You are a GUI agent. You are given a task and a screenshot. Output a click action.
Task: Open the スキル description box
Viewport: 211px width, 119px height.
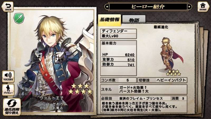point(144,89)
